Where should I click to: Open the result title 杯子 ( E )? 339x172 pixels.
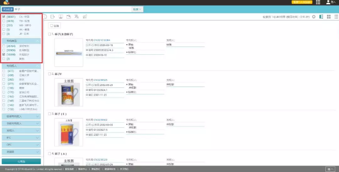pos(61,114)
